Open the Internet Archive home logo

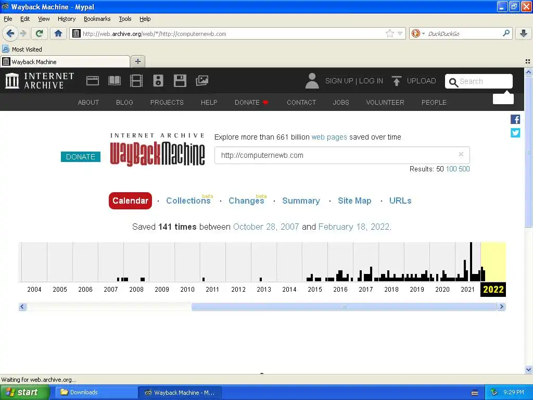[x=40, y=81]
